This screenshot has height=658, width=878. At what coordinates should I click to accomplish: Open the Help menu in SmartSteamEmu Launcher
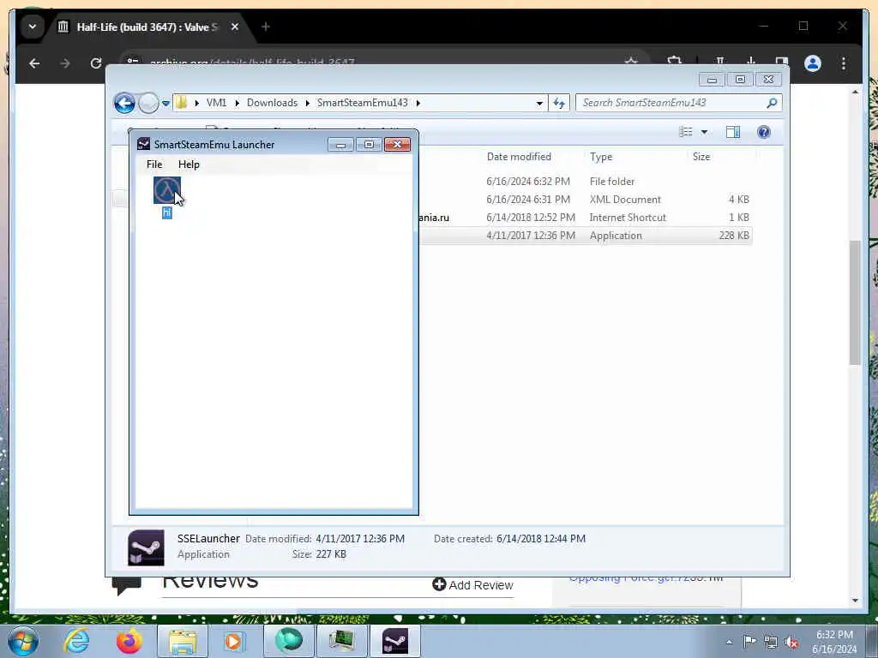pos(189,164)
